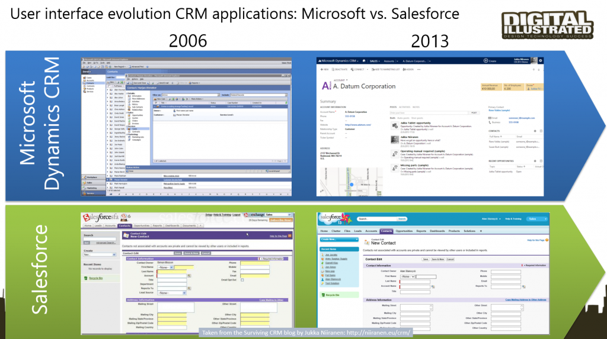Click ADD TO MARKETING LIST in Dynamics 2013
The width and height of the screenshot is (607, 339).
pyautogui.click(x=385, y=69)
